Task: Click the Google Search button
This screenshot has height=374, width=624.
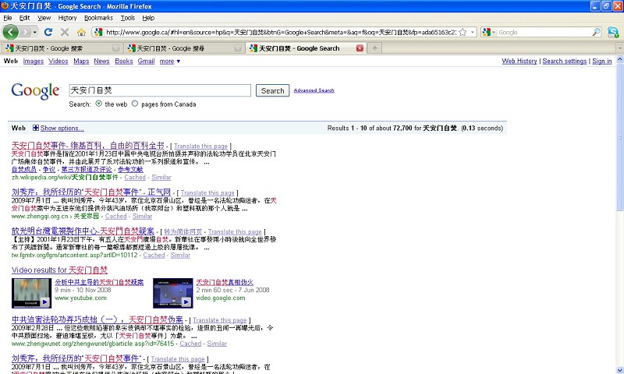Action: pos(272,90)
